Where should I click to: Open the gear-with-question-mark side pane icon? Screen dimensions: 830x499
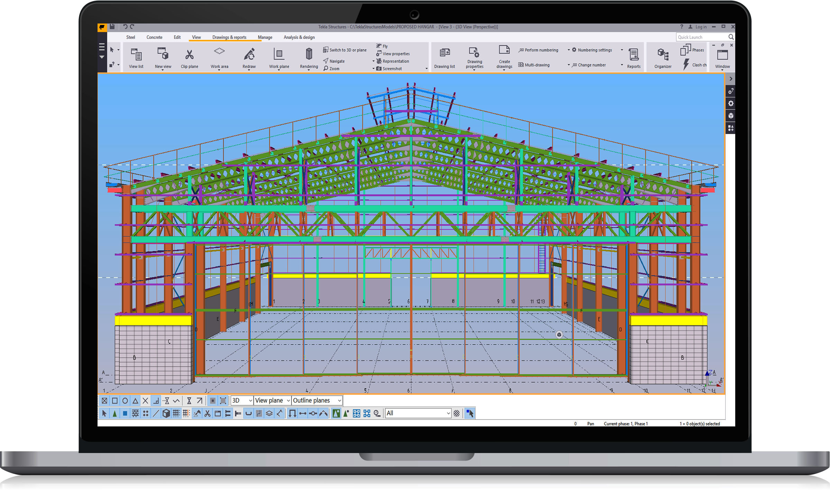(730, 91)
